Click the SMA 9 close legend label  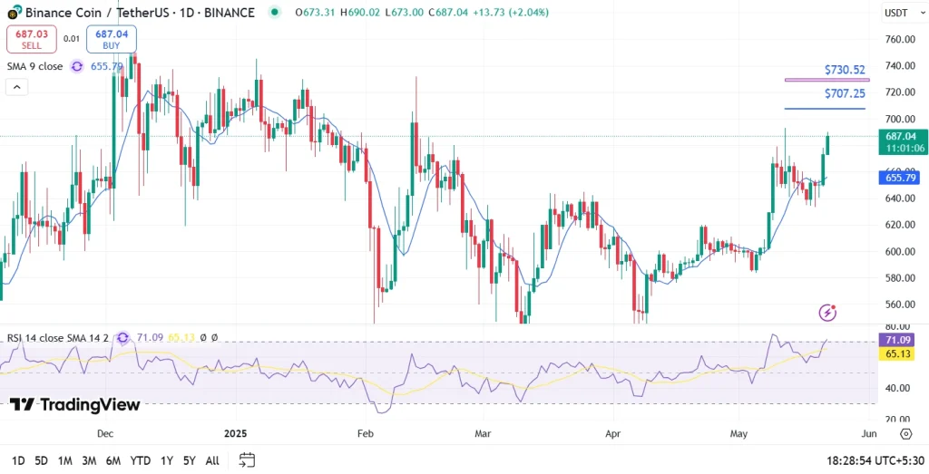click(x=34, y=66)
